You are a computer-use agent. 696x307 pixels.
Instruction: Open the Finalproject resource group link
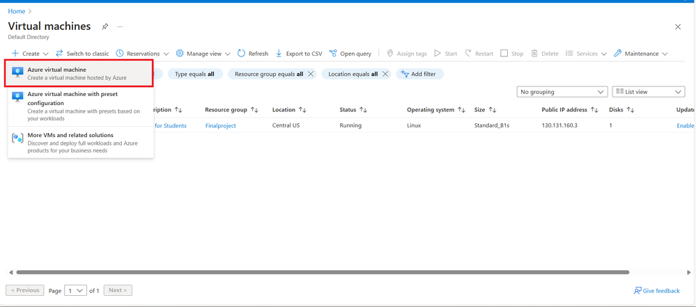pos(221,125)
